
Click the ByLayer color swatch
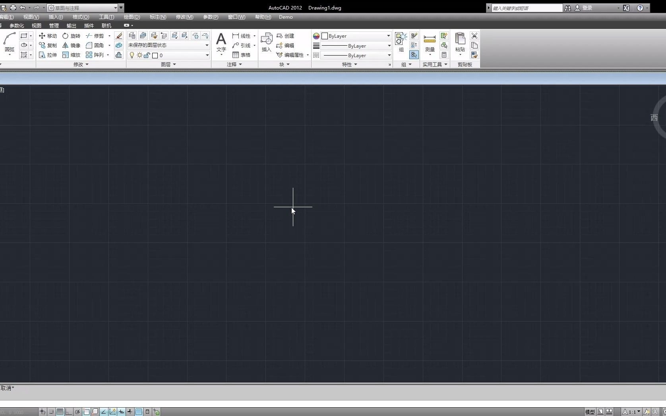324,36
